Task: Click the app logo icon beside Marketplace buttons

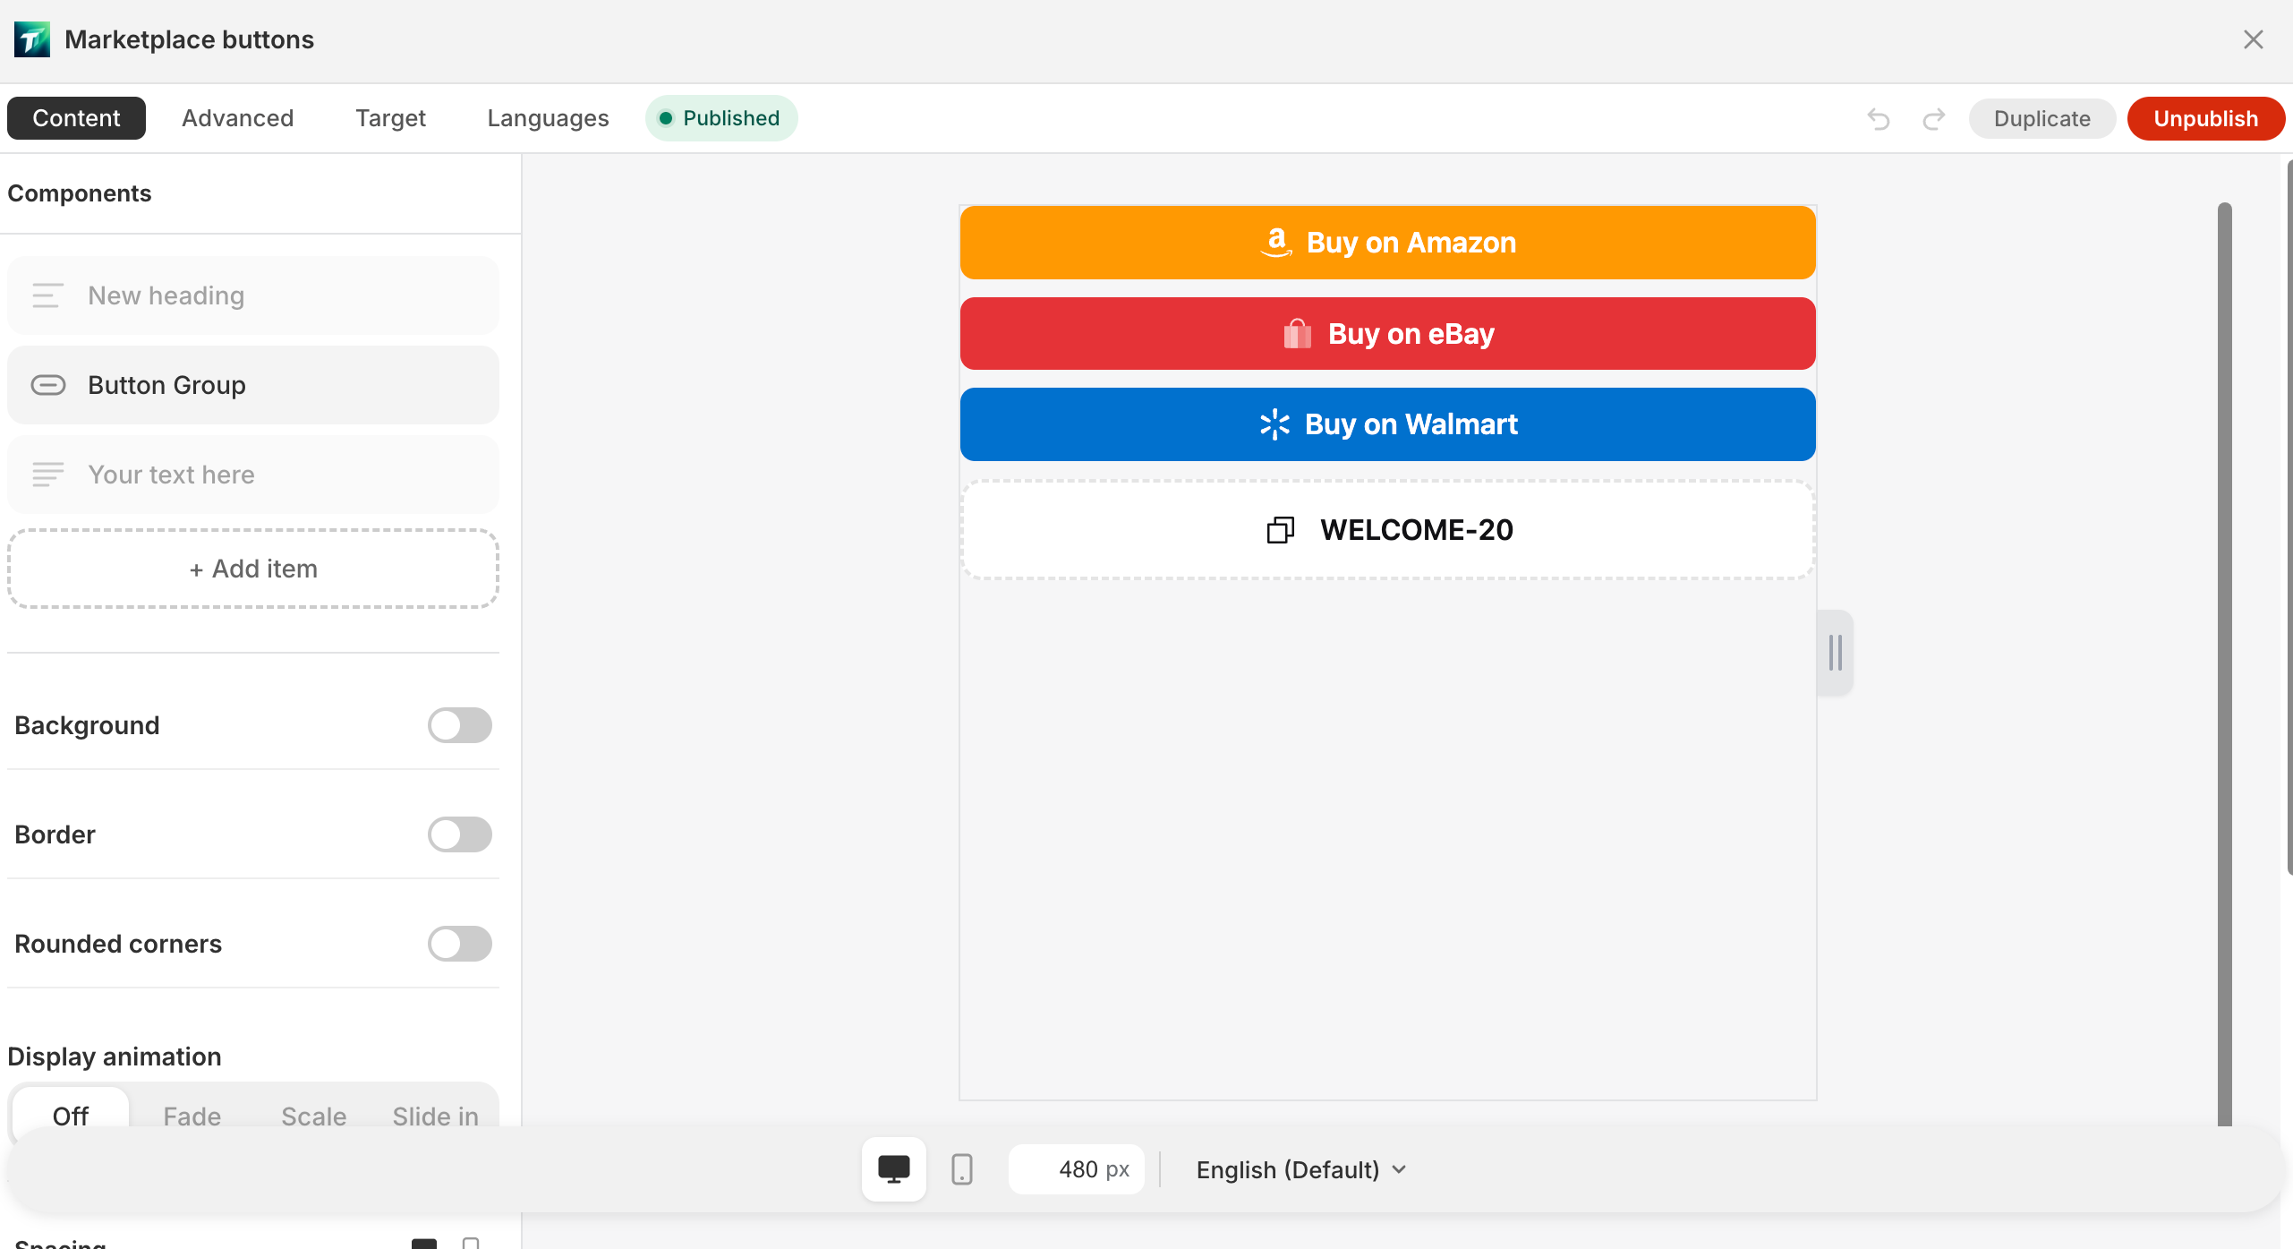Action: point(32,39)
